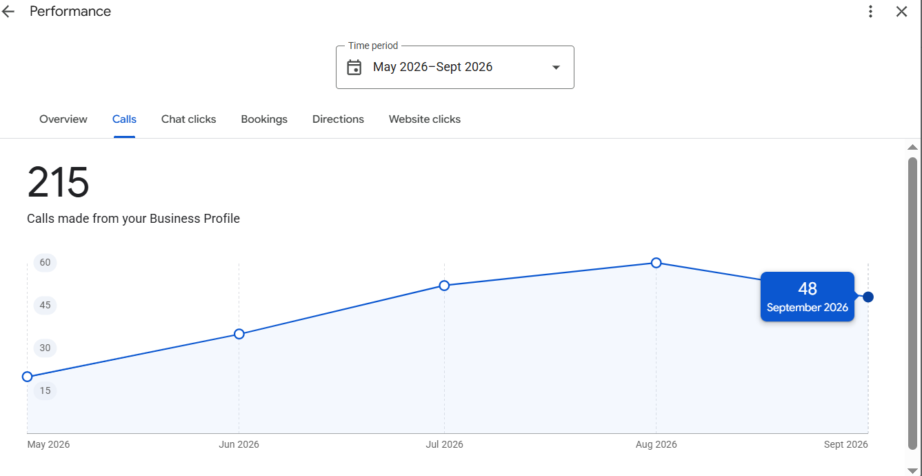Click the 45 y-axis label
922x476 pixels.
point(45,305)
